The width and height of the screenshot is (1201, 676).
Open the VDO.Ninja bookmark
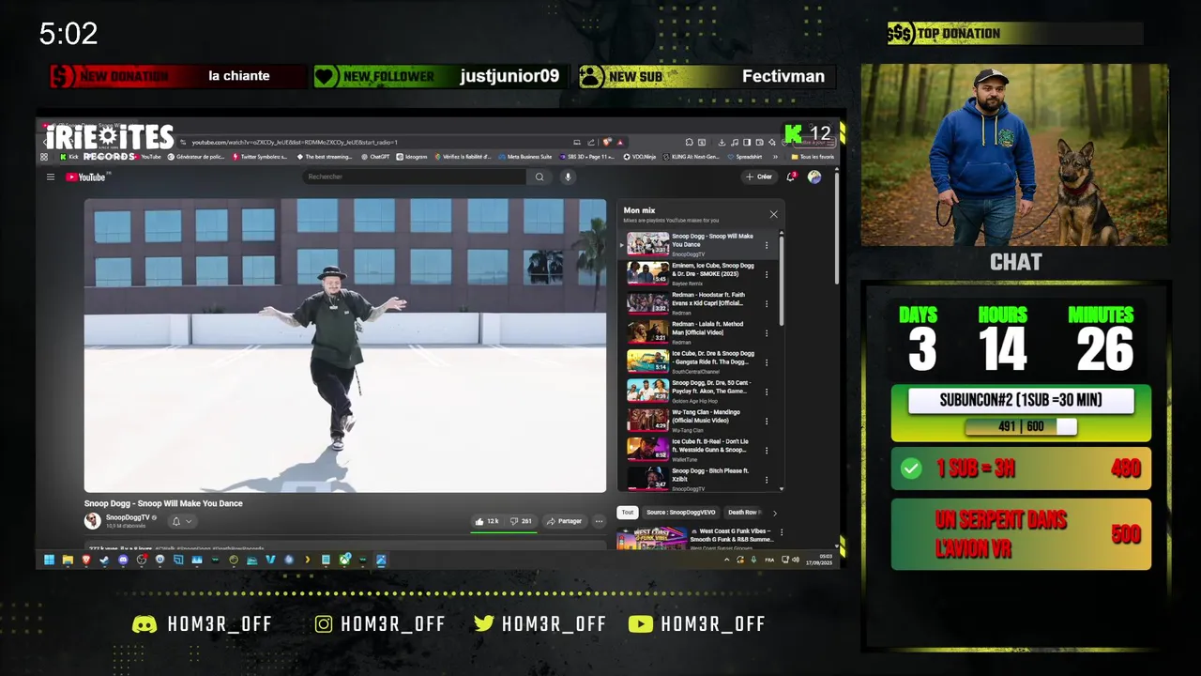click(639, 157)
